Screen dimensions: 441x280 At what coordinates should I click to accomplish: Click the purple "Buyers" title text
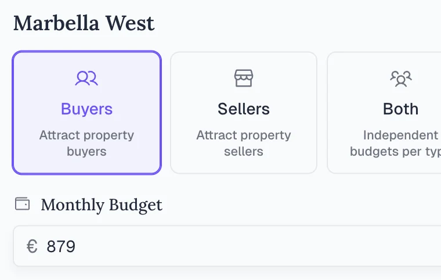(x=86, y=109)
